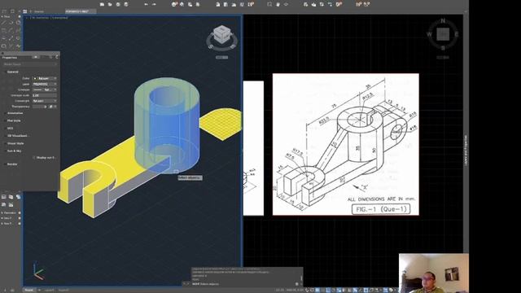Click the Layers and Properties vertical tab at right edge
521x293 pixels.
[x=466, y=150]
